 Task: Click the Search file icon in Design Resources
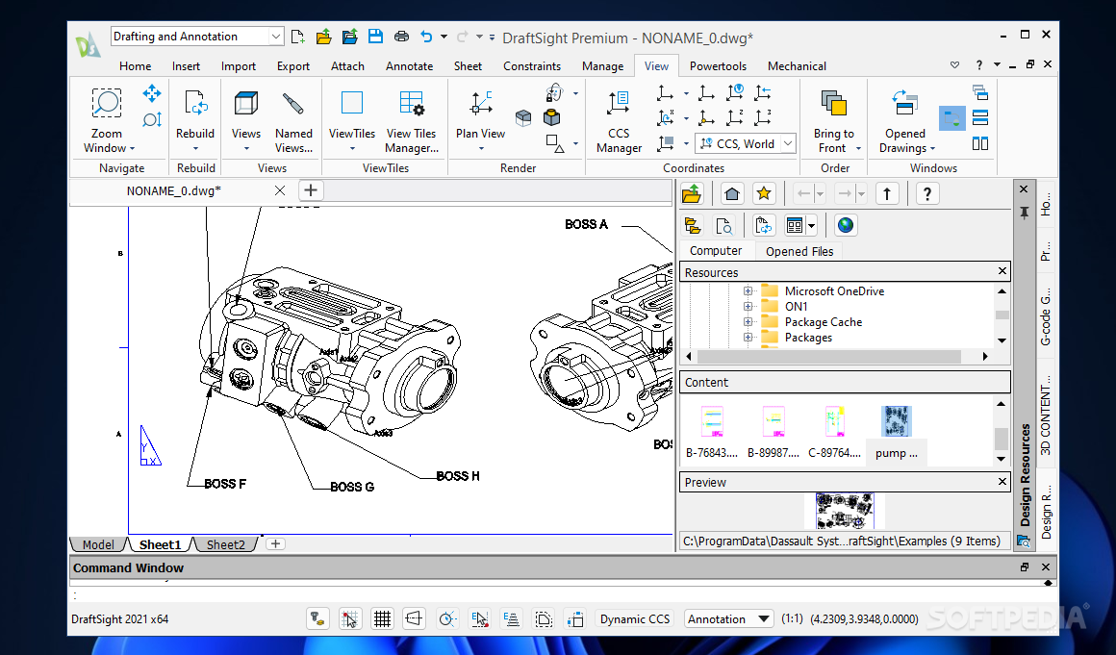click(x=723, y=225)
